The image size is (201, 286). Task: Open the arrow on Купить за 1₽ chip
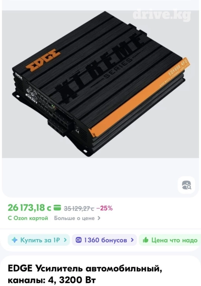coord(65,240)
